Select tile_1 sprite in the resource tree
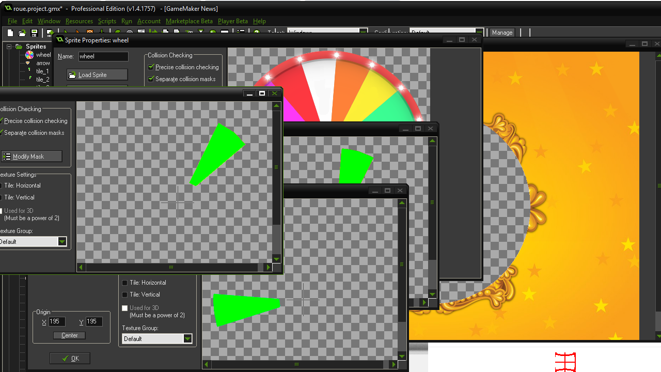 pos(42,71)
